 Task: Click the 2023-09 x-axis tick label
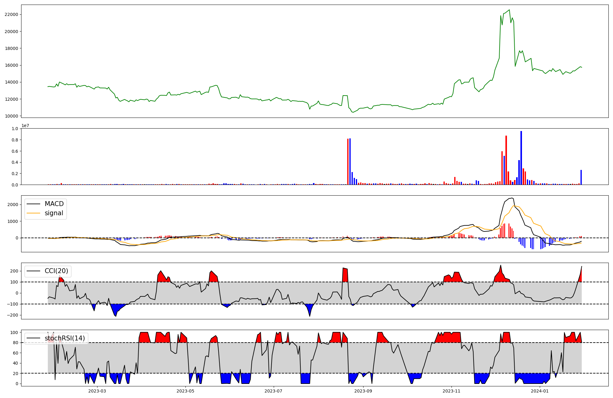363,391
